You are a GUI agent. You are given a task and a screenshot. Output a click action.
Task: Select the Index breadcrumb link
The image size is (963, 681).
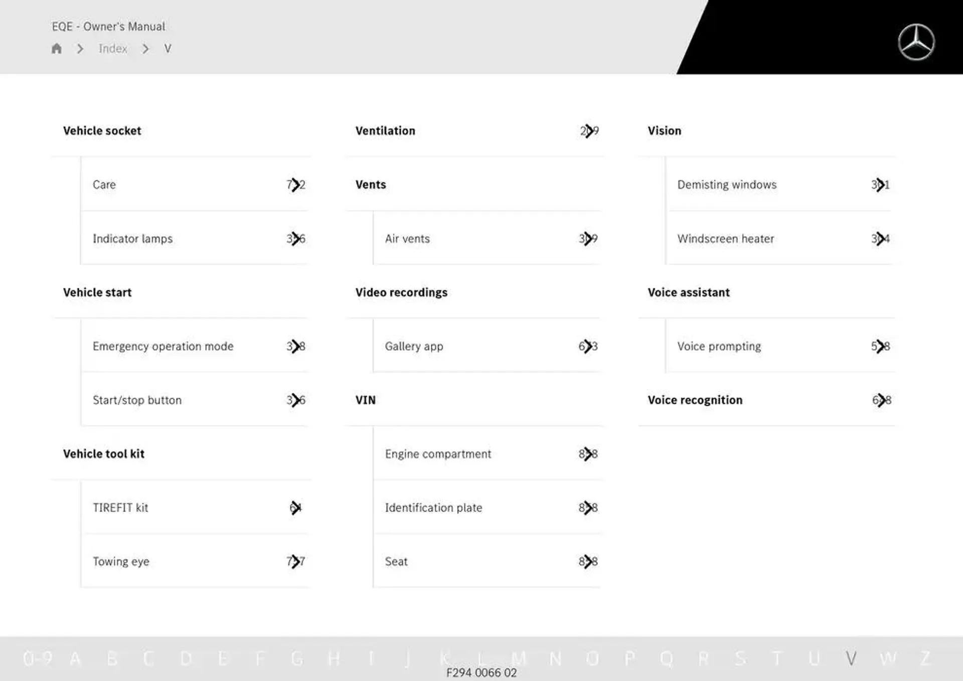tap(113, 49)
